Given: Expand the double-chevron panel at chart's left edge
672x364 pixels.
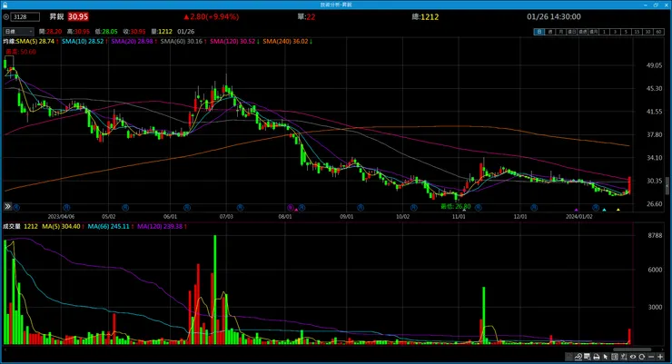Looking at the screenshot, I should [x=7, y=206].
